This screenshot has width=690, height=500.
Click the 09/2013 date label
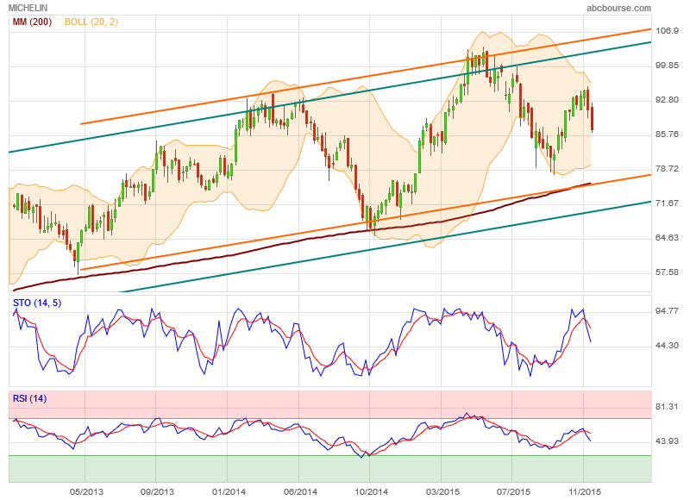(x=157, y=491)
